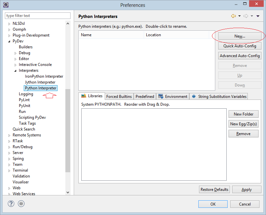Viewport: 266px width, 215px height.
Task: Select the Logging preferences item
Action: 26,94
